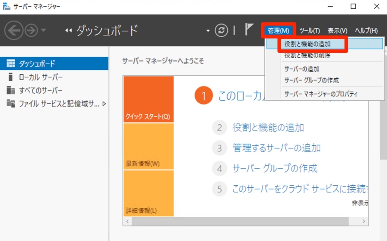Open the 表示(V) menu
Viewport: 387px width, 241px height.
click(337, 31)
